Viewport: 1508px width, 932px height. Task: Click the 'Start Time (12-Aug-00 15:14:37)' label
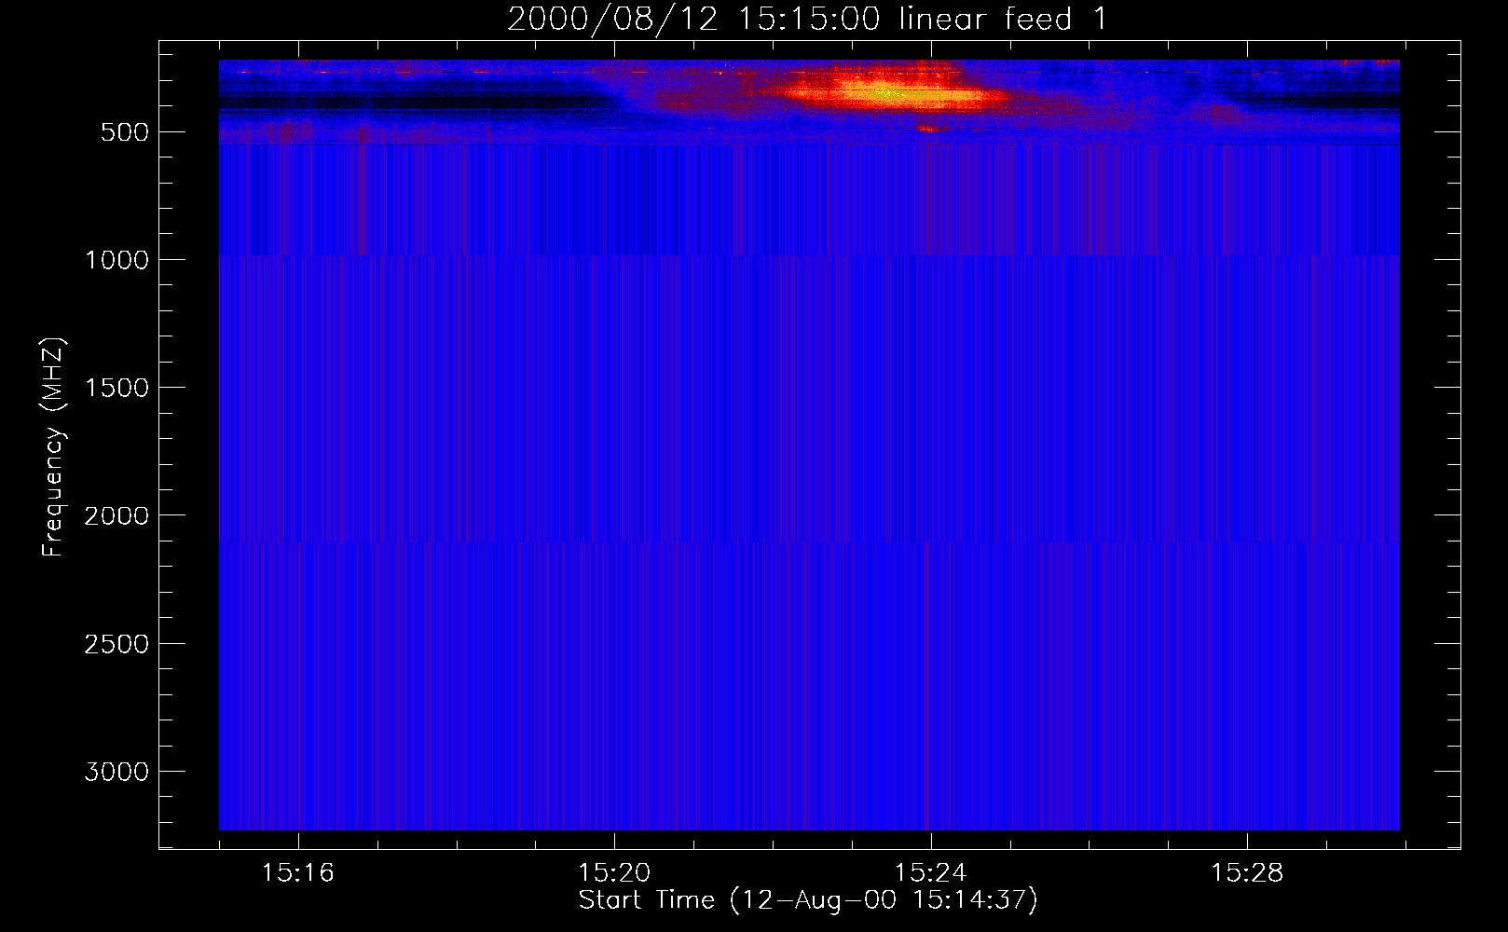pos(808,899)
